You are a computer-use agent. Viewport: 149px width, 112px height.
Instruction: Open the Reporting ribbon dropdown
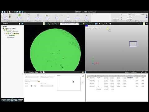click(87, 19)
